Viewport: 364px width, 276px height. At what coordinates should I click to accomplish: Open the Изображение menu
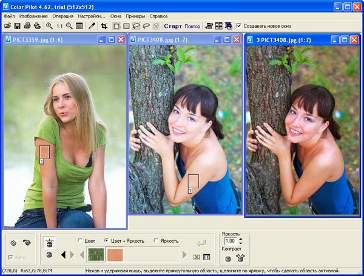point(33,16)
